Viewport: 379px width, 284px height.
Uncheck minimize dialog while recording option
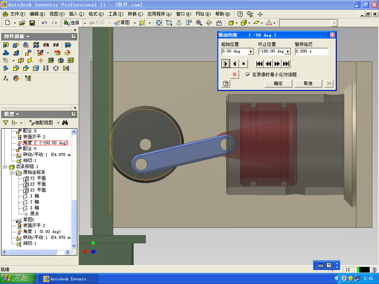pos(248,74)
